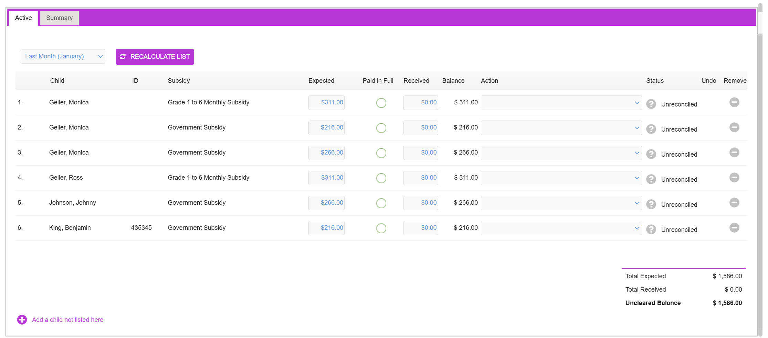Click the Received amount field for row 2
Image resolution: width=768 pixels, height=338 pixels.
click(421, 128)
